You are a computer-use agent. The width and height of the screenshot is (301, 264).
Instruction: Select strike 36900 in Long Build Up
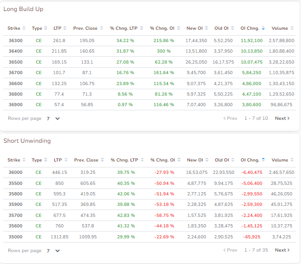[x=16, y=105]
